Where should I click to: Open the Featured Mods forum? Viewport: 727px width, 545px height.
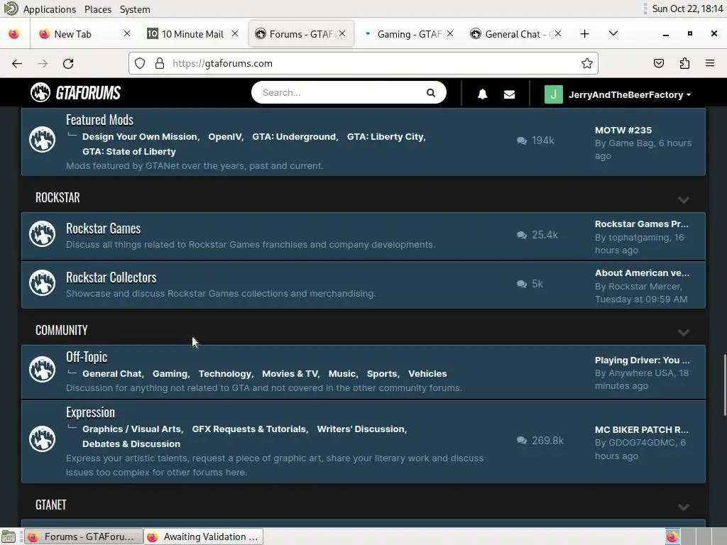(x=99, y=120)
